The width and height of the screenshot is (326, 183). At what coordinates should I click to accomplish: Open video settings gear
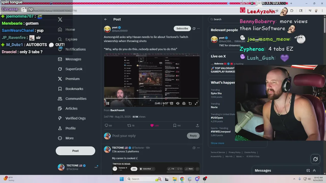click(184, 103)
